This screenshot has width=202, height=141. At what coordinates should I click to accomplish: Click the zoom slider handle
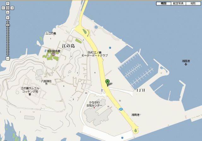[x=8, y=25]
